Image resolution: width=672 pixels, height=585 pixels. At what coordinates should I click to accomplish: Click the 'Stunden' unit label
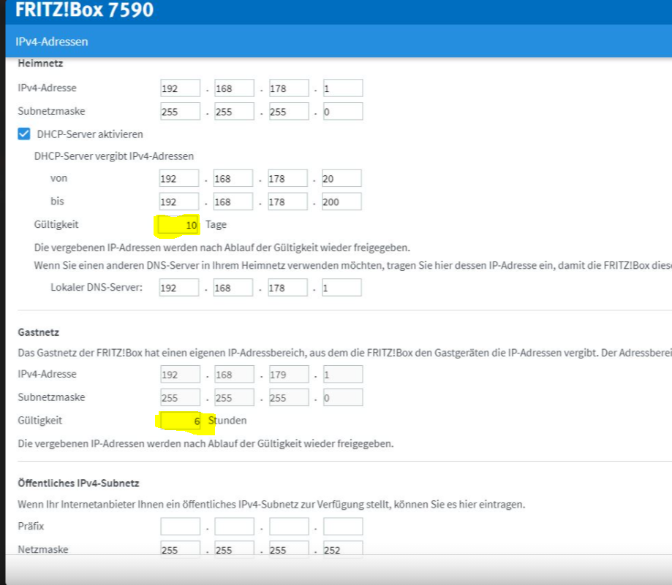pyautogui.click(x=227, y=420)
